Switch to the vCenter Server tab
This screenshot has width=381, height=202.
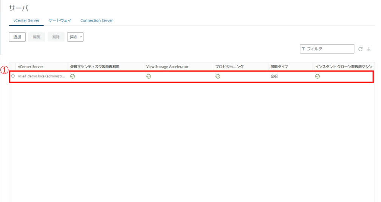(x=26, y=20)
